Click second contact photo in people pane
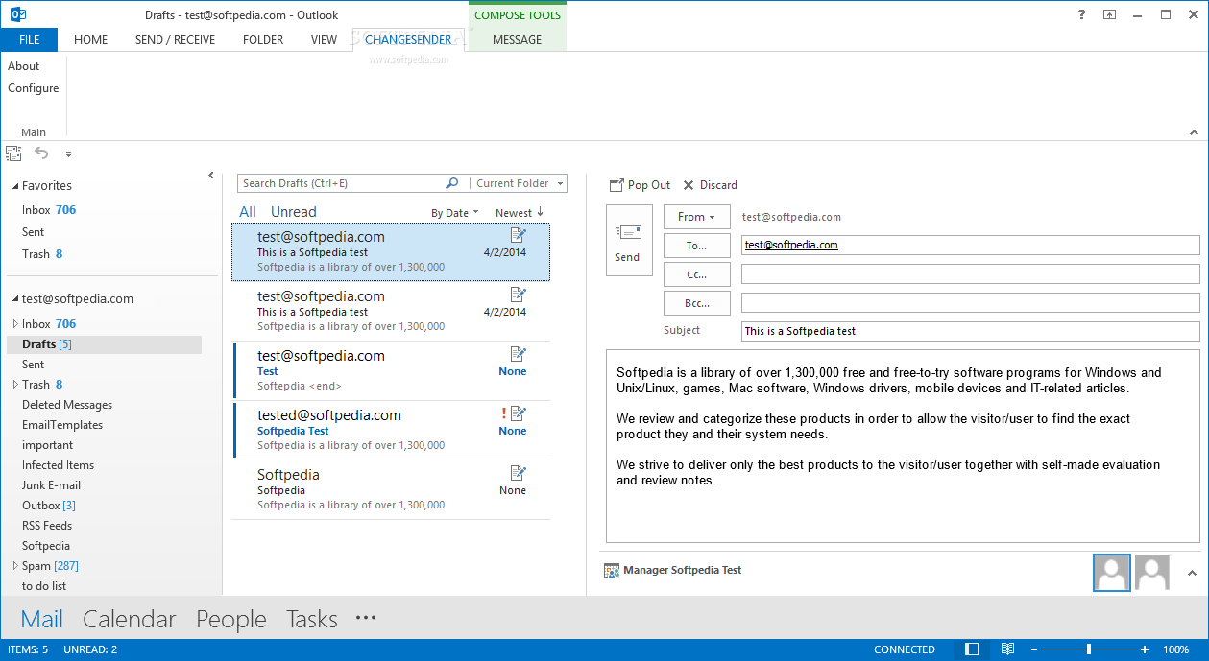The width and height of the screenshot is (1209, 661). (x=1152, y=573)
